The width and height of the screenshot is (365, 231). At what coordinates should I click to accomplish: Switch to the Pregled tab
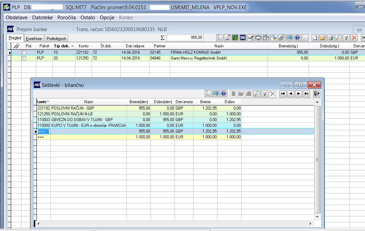15,38
